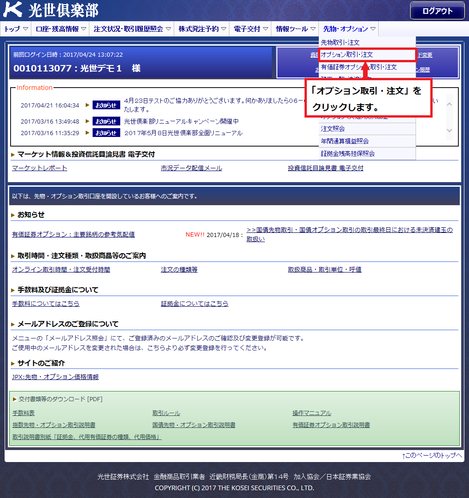Choose 年間通算損益照会 menu entry
This screenshot has width=469, height=498.
coord(367,141)
